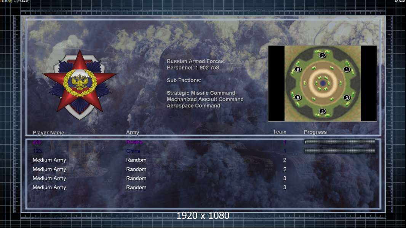The height and width of the screenshot is (228, 406).
Task: Select start position 6 on the map
Action: 298,69
